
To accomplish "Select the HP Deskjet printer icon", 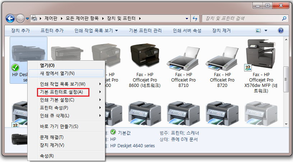I will tap(28, 53).
